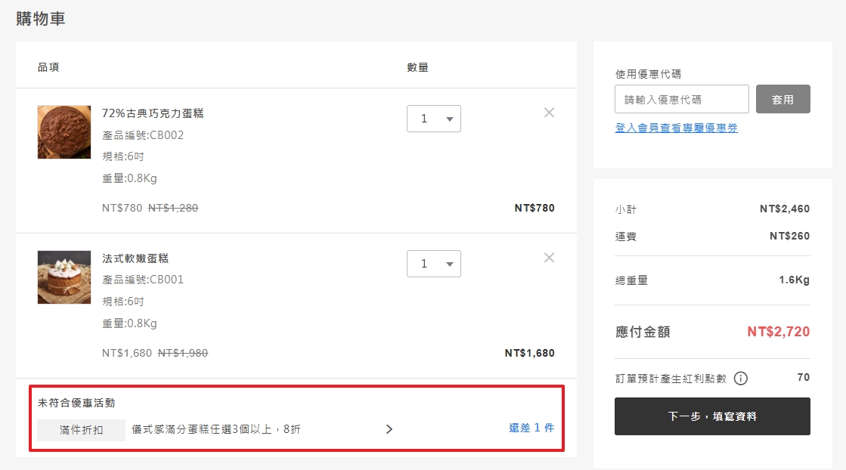Focus the 請輸入優惠代碼 coupon input field
The image size is (846, 470).
pyautogui.click(x=681, y=99)
